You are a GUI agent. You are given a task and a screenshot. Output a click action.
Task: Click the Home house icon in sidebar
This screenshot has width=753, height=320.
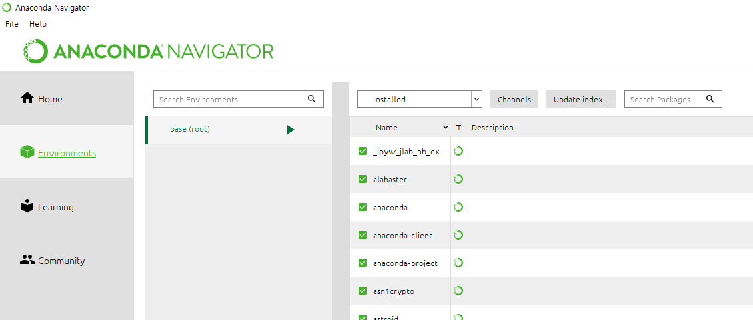[x=27, y=98]
